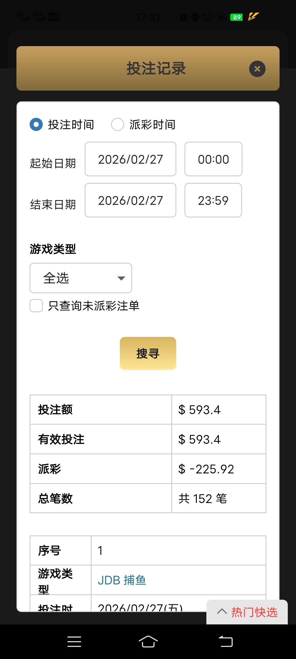Screen dimensions: 296x659
Task: Click the up chevron beside 热门快选
Action: [x=222, y=611]
